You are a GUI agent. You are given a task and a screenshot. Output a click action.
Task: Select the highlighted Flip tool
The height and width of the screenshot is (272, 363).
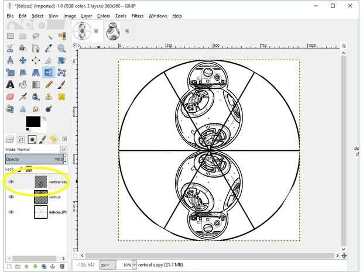[49, 73]
